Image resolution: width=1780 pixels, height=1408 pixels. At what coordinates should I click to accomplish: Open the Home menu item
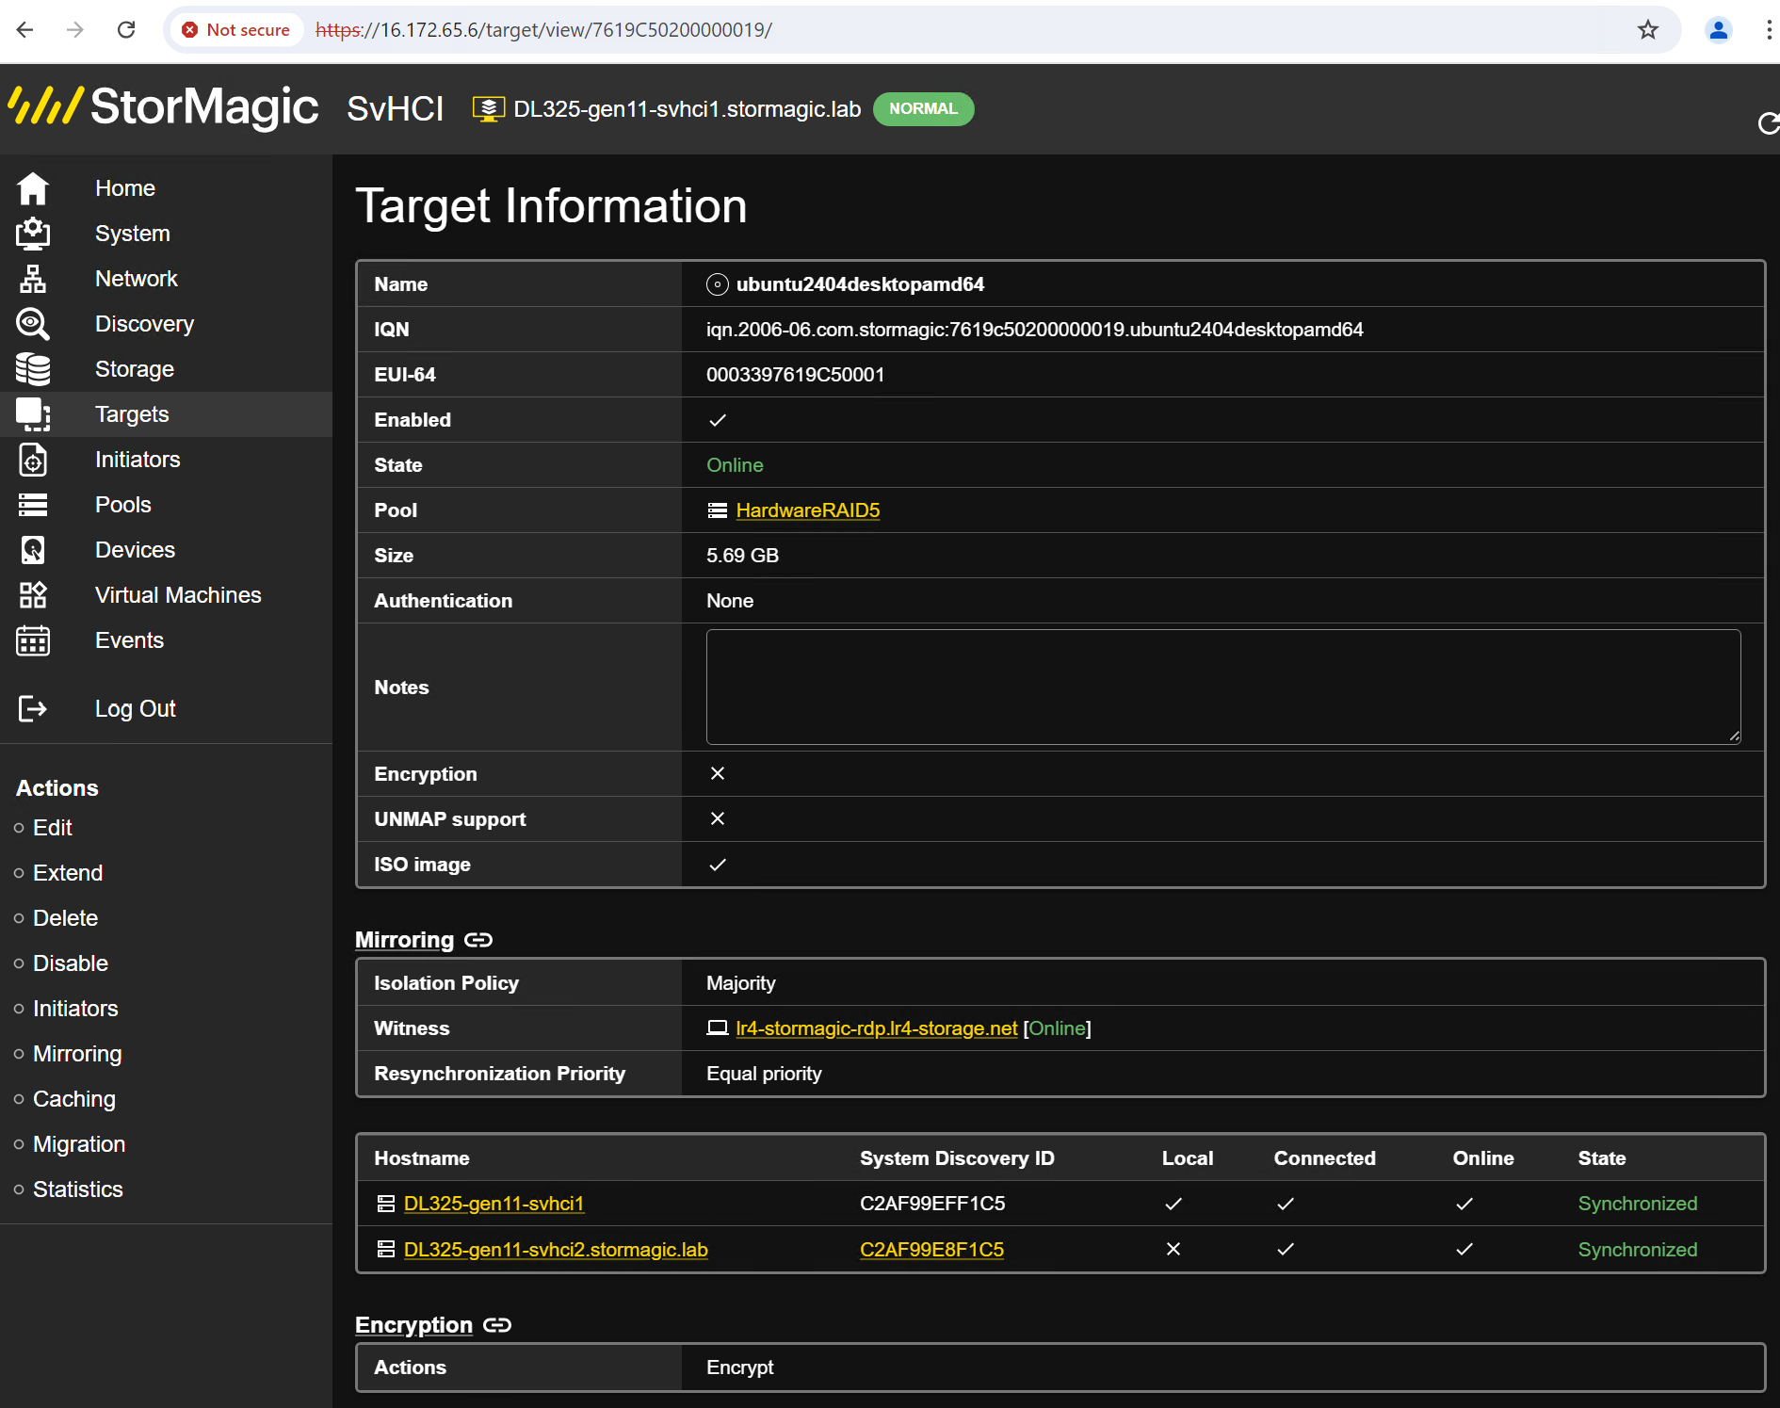(125, 188)
